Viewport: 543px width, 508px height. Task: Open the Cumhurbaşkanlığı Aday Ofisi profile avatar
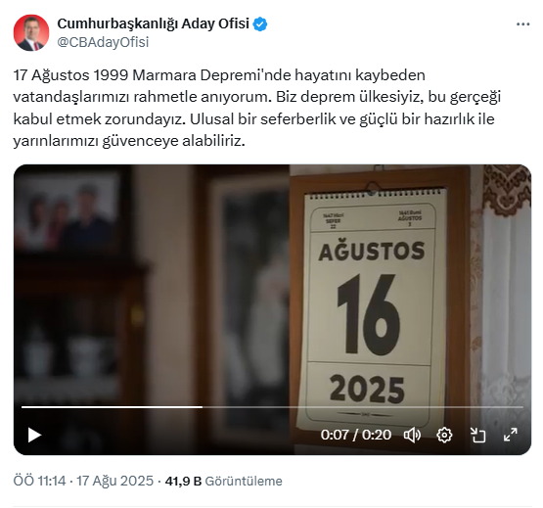click(x=31, y=33)
